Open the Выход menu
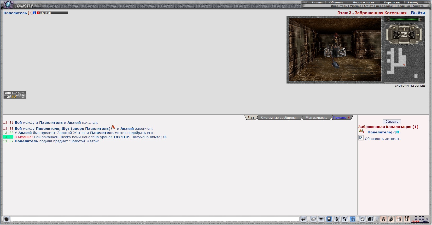The width and height of the screenshot is (432, 225). [413, 2]
